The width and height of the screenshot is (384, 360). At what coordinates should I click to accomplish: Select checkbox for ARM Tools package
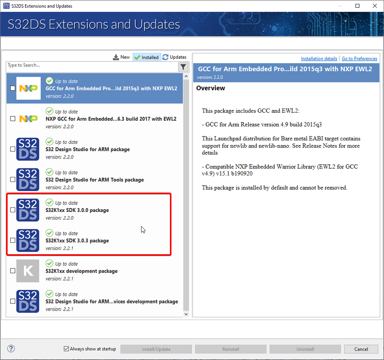13,179
